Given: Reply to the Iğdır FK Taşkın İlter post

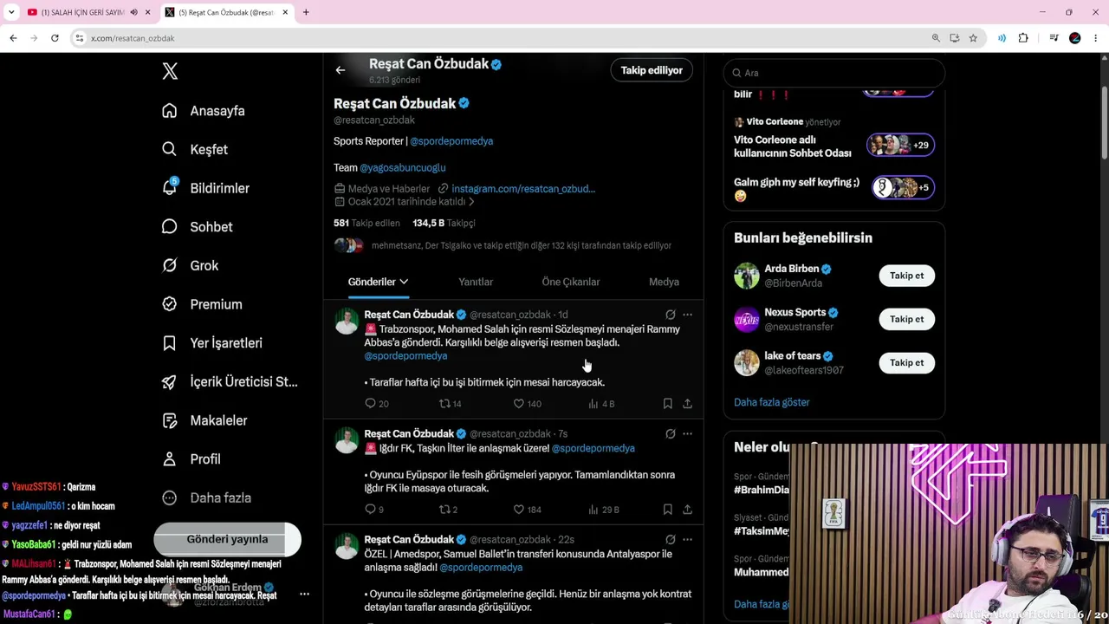Looking at the screenshot, I should point(370,510).
